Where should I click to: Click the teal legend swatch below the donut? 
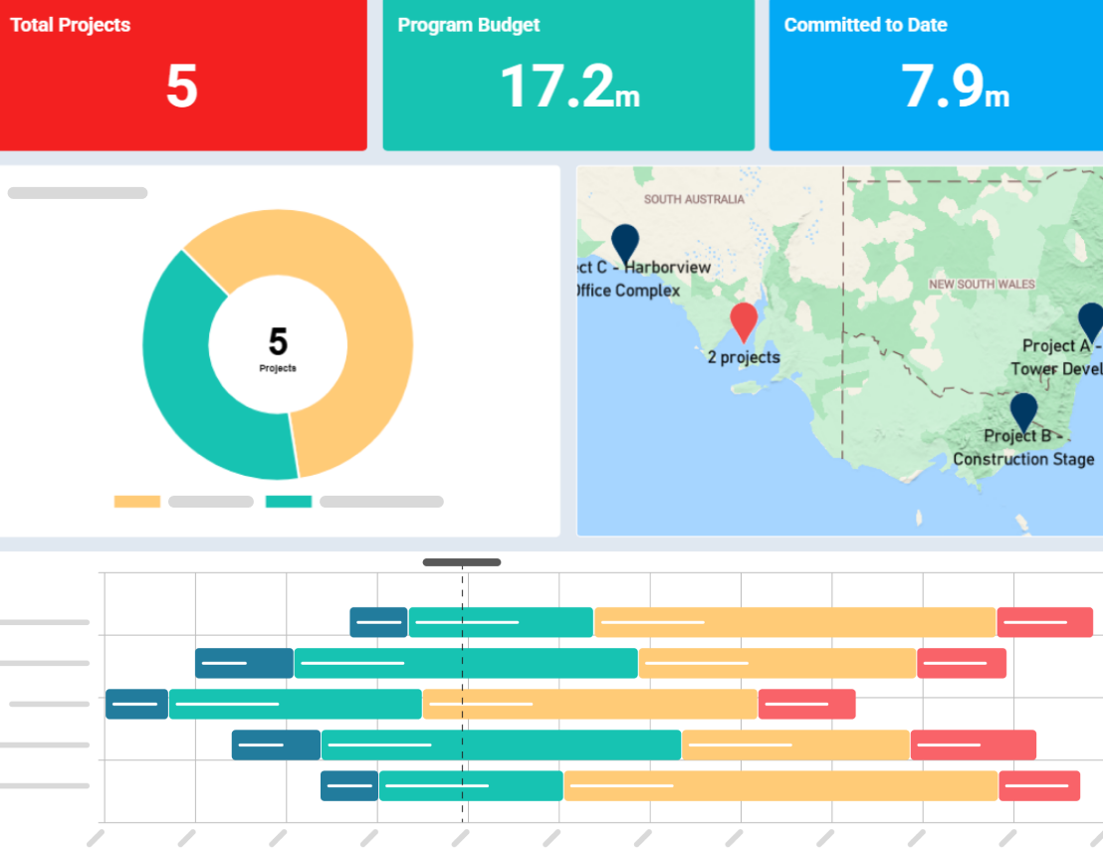tap(289, 502)
